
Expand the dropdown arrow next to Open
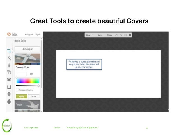[93, 35]
